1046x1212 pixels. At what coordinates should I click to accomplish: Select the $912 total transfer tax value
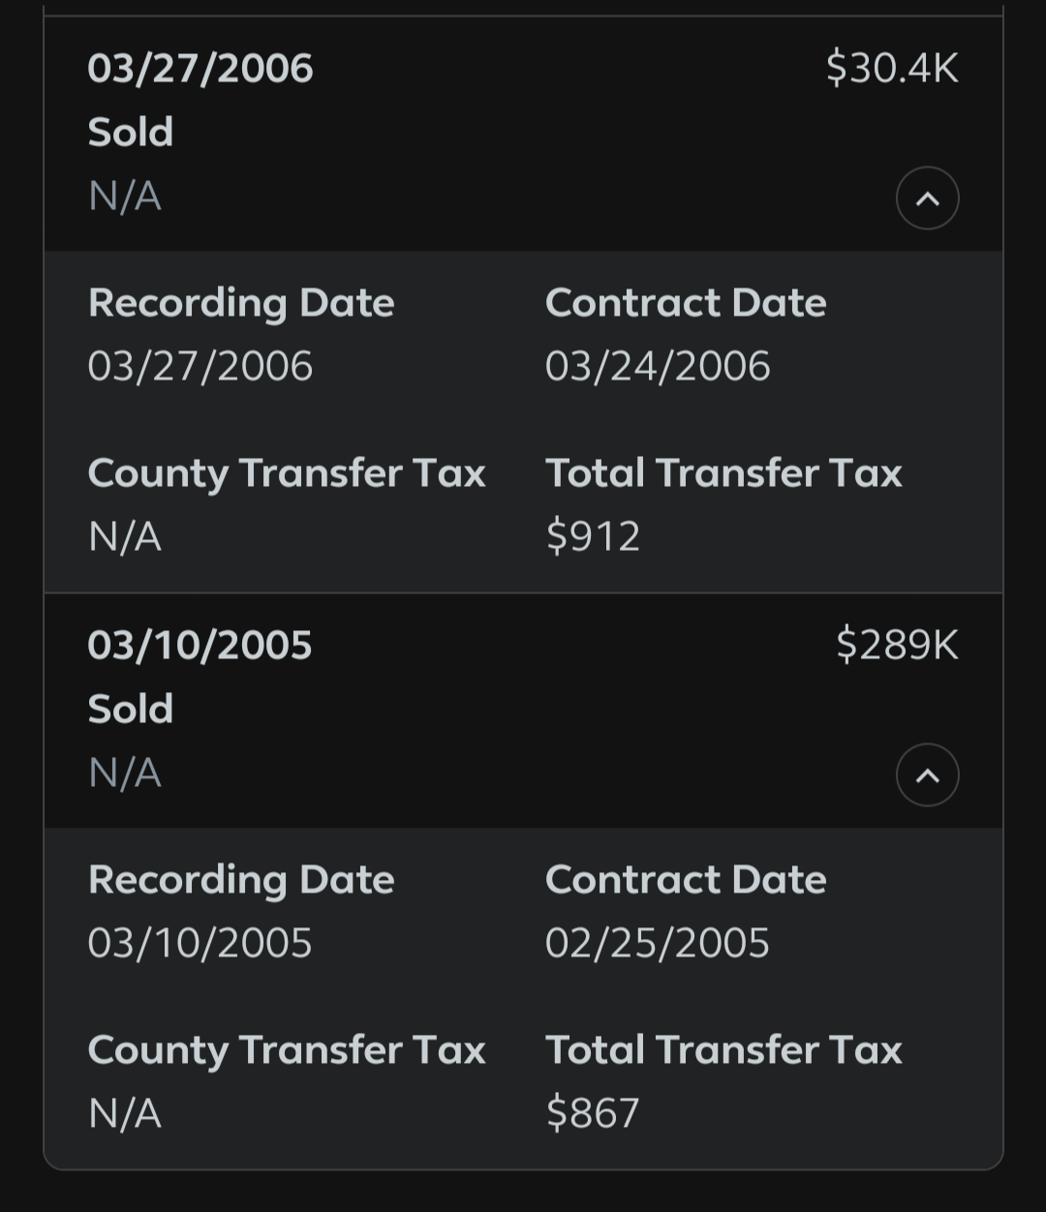(593, 536)
